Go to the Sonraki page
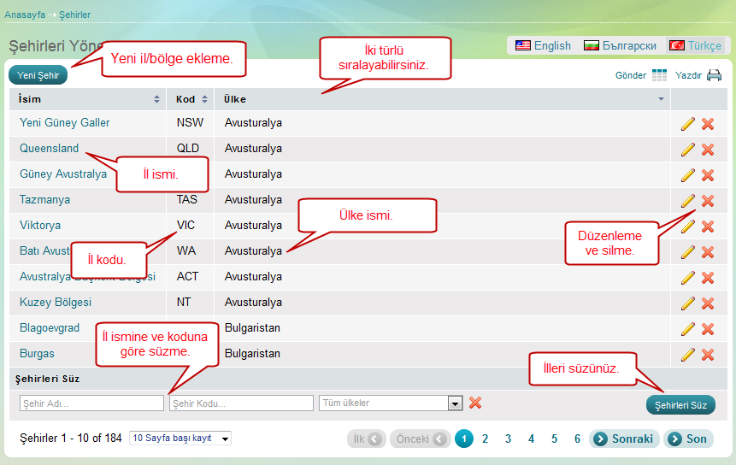This screenshot has width=736, height=465. [x=624, y=439]
